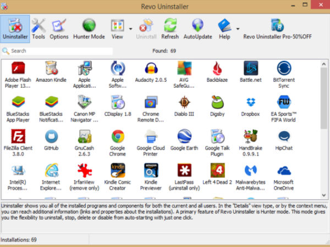
Task: Open the Help toolbar button
Action: (224, 29)
